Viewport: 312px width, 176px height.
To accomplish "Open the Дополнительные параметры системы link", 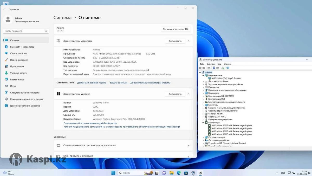I will (x=151, y=83).
